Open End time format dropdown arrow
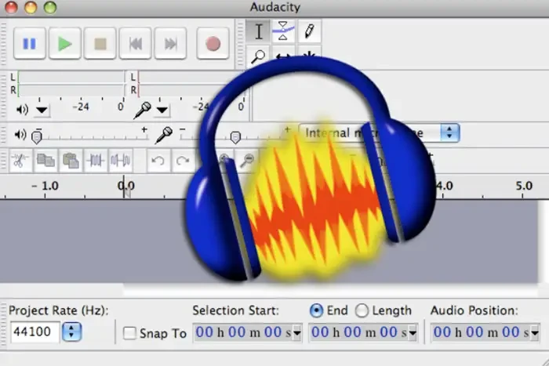This screenshot has width=549, height=366. click(x=413, y=333)
